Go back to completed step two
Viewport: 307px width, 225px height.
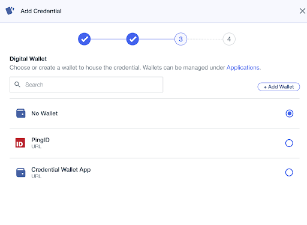coord(133,39)
